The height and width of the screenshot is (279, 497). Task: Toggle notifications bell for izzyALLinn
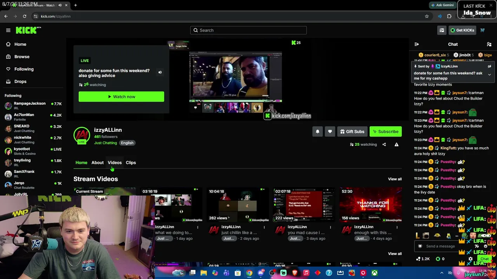pos(318,132)
